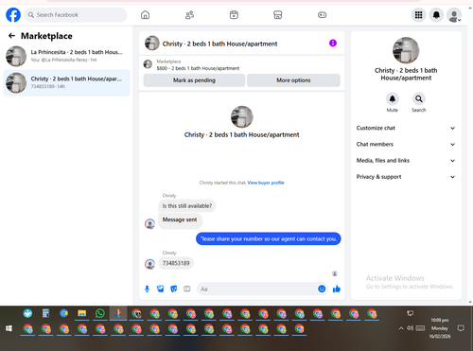Mute the chat with bell icon
Image resolution: width=473 pixels, height=351 pixels.
pos(393,99)
